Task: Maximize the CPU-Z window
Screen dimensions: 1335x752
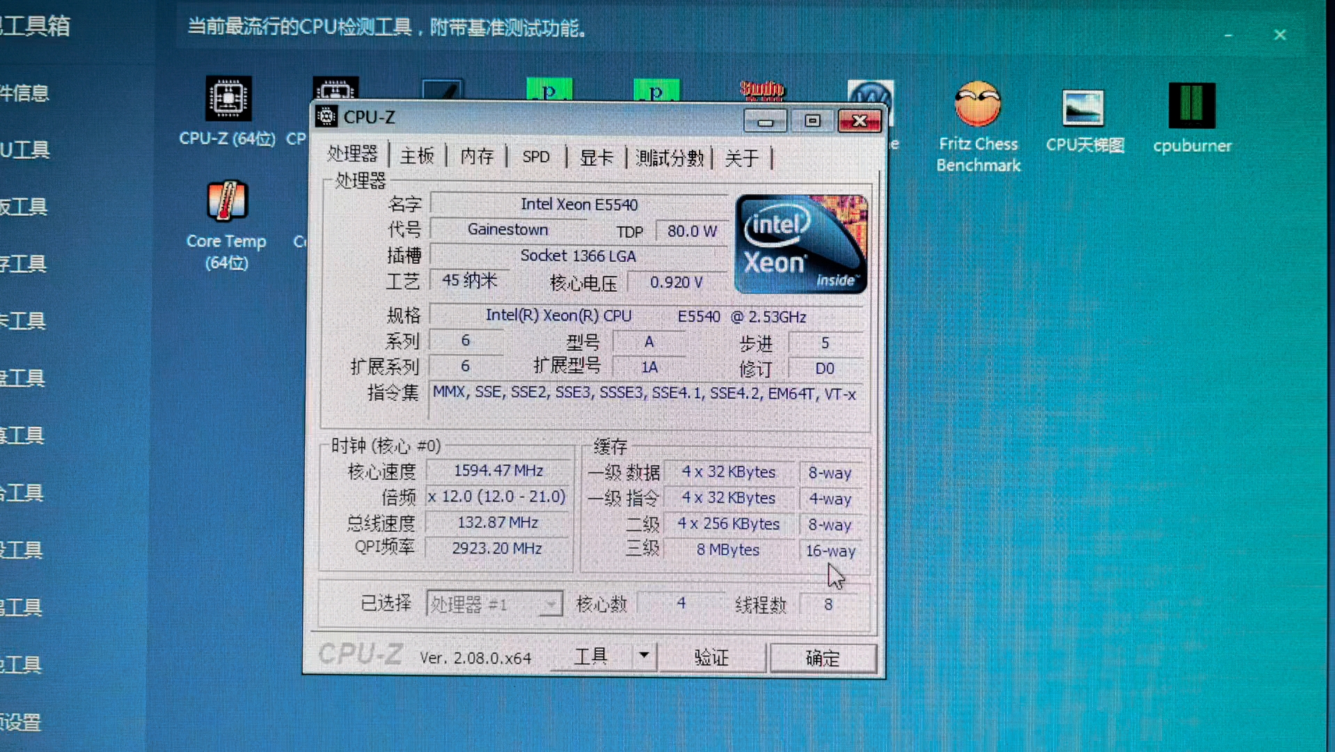Action: pyautogui.click(x=812, y=121)
